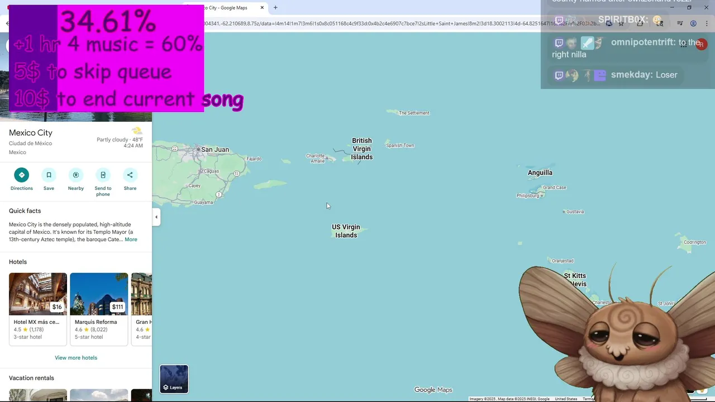Click Codrington on the map
The image size is (715, 402).
(695, 242)
